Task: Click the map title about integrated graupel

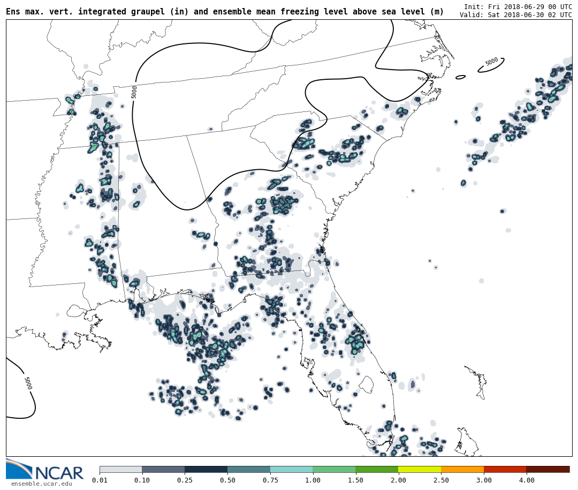Action: [x=225, y=12]
